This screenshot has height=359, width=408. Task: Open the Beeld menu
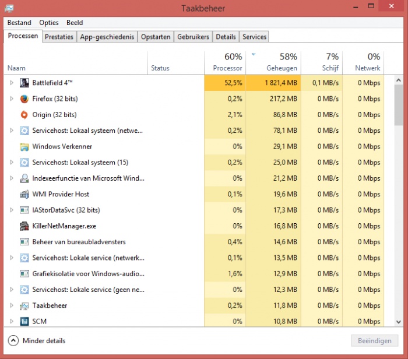pos(75,23)
